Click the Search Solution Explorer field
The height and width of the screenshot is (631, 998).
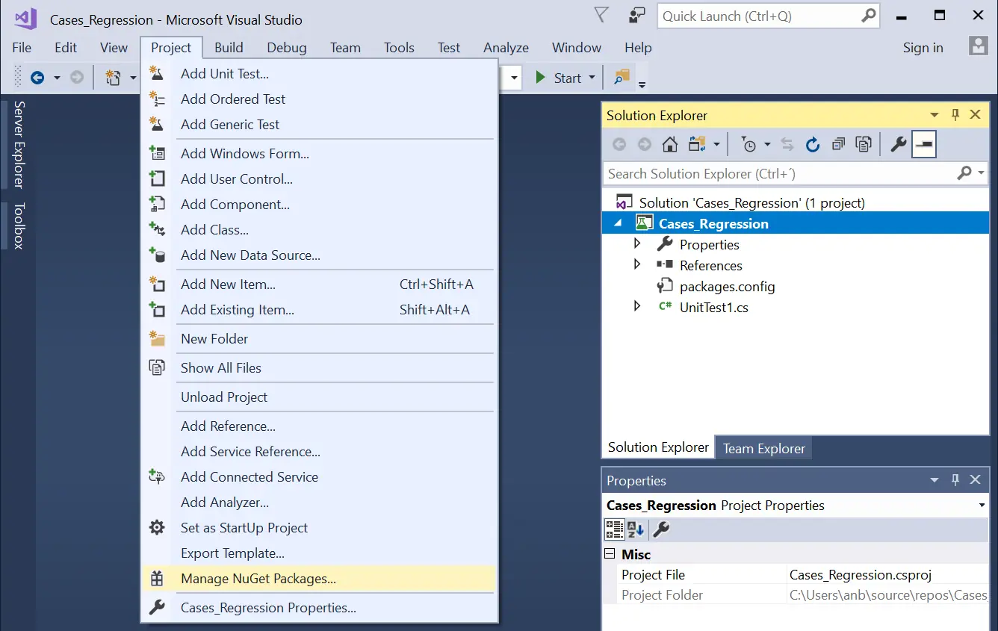(747, 173)
